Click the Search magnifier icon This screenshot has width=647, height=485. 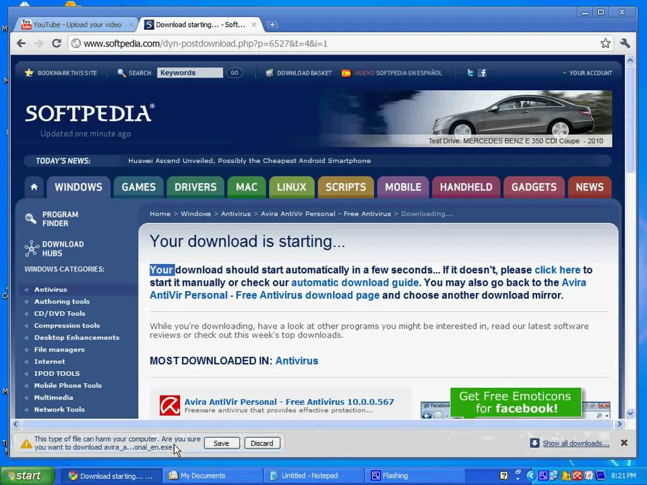click(121, 73)
